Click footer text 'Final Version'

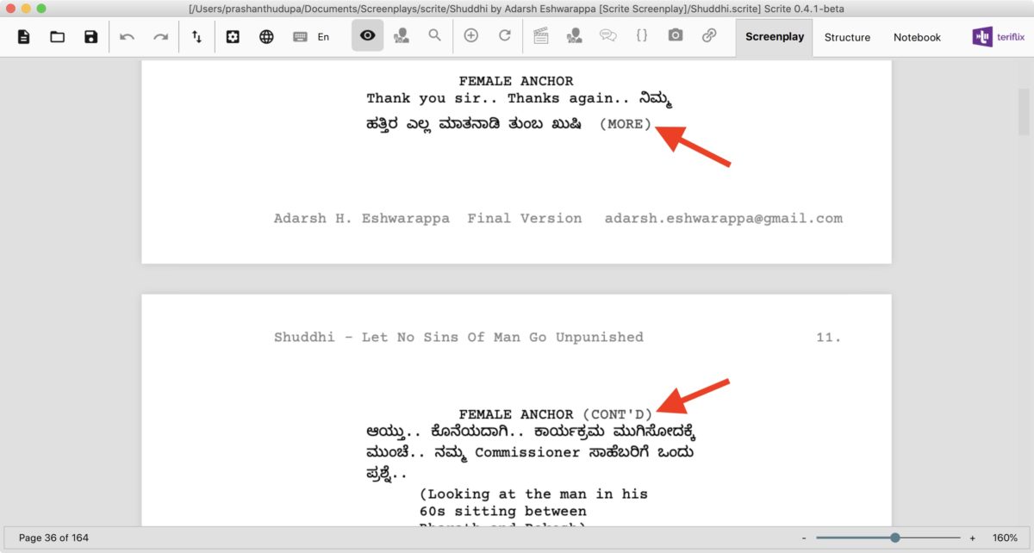coord(525,219)
